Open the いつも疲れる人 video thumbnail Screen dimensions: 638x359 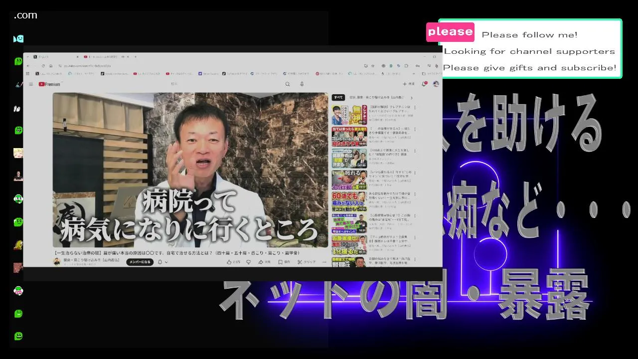(349, 179)
